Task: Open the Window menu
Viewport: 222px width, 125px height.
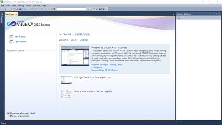Action: (36, 6)
